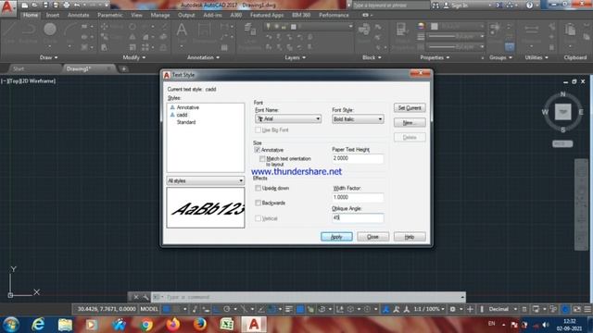Image resolution: width=593 pixels, height=333 pixels.
Task: Open the All styles filter dropdown
Action: pyautogui.click(x=206, y=181)
